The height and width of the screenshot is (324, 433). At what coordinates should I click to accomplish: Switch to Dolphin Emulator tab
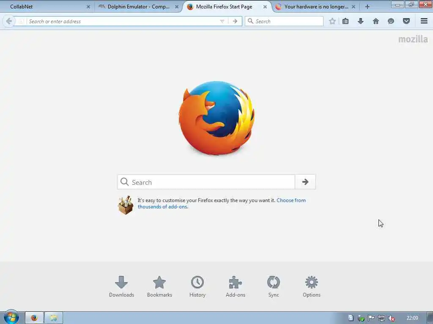(x=138, y=7)
